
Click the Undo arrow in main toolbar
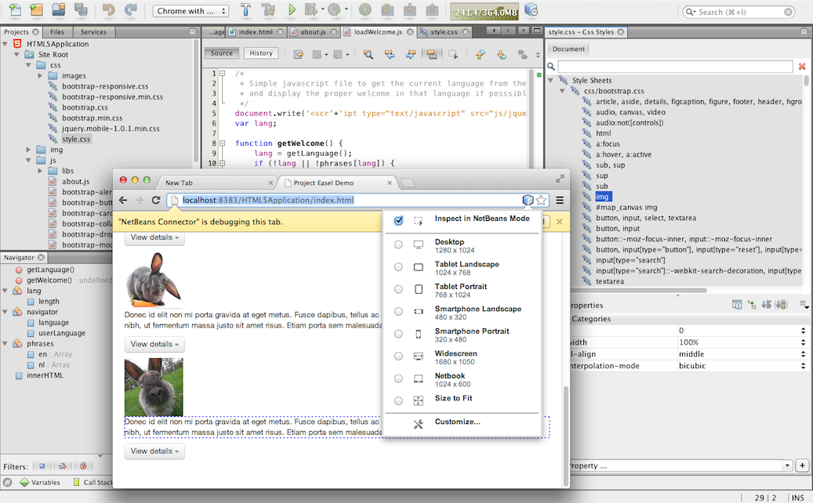pyautogui.click(x=108, y=10)
